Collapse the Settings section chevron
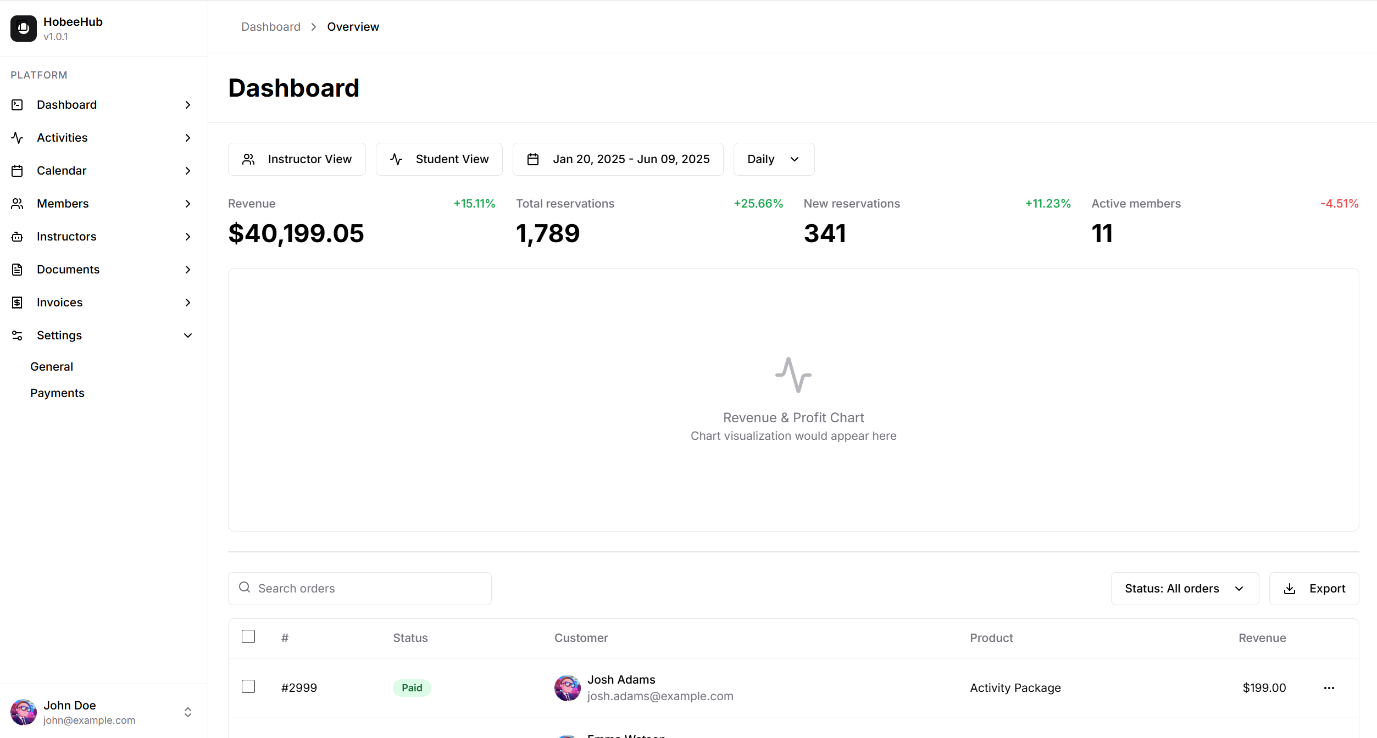This screenshot has width=1377, height=738. (188, 336)
